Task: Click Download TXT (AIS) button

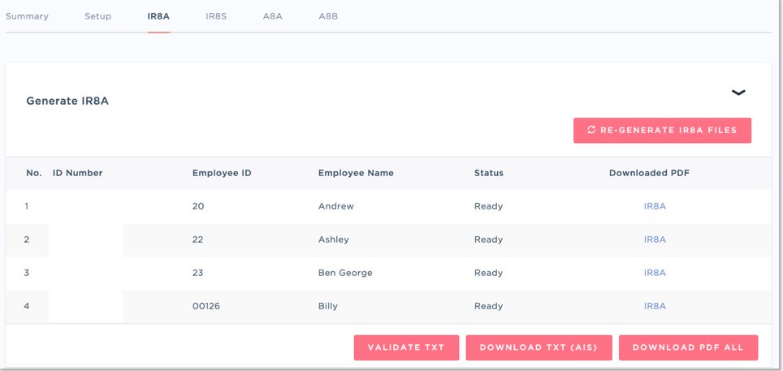Action: point(539,347)
